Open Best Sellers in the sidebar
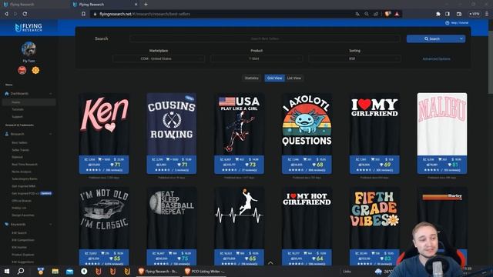Screen dimensions: 493x277 [19, 142]
